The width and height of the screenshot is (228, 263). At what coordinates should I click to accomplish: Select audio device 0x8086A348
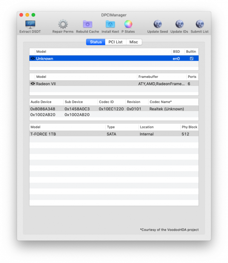point(42,109)
